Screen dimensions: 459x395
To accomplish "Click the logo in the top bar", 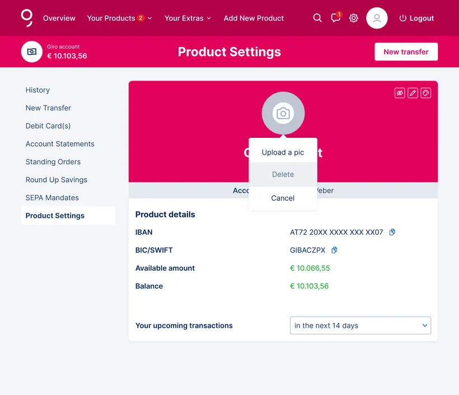I will coord(27,17).
